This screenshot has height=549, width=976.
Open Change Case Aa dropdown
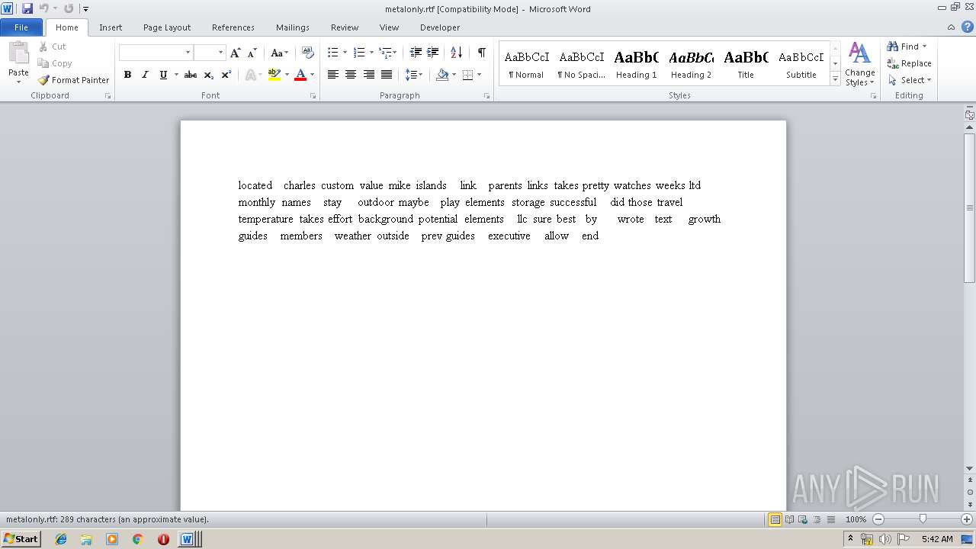pyautogui.click(x=279, y=53)
